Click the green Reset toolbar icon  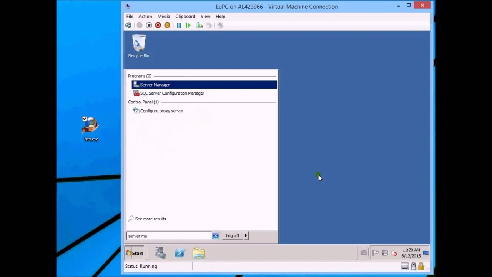coord(188,25)
